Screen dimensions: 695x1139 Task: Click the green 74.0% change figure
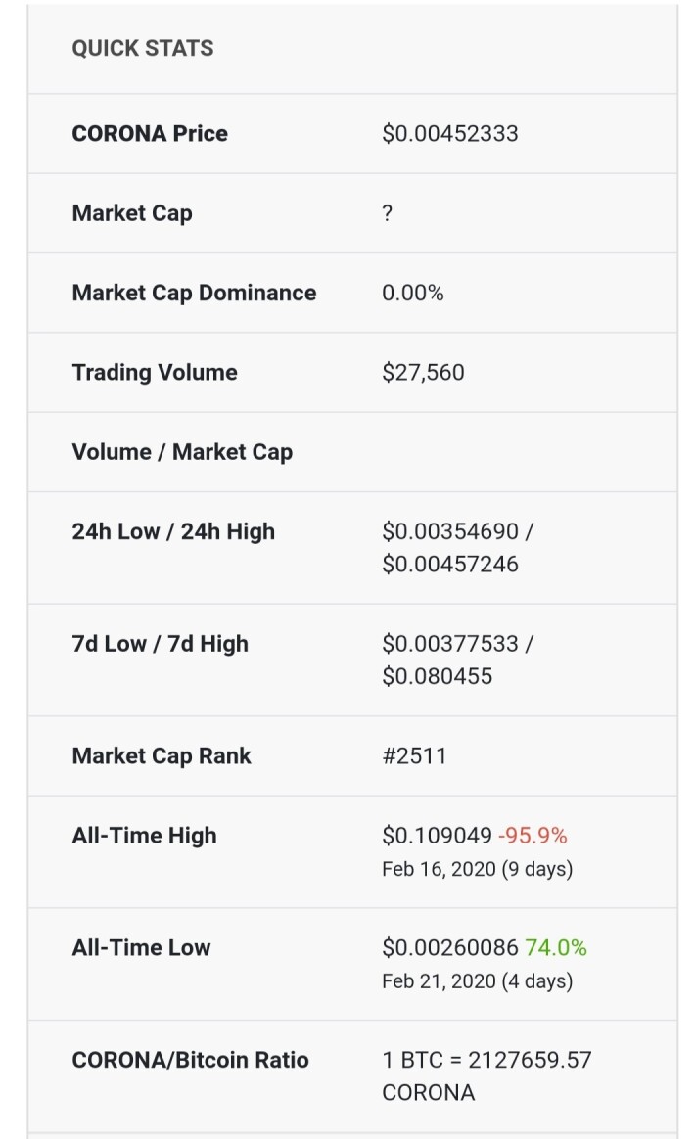point(555,948)
